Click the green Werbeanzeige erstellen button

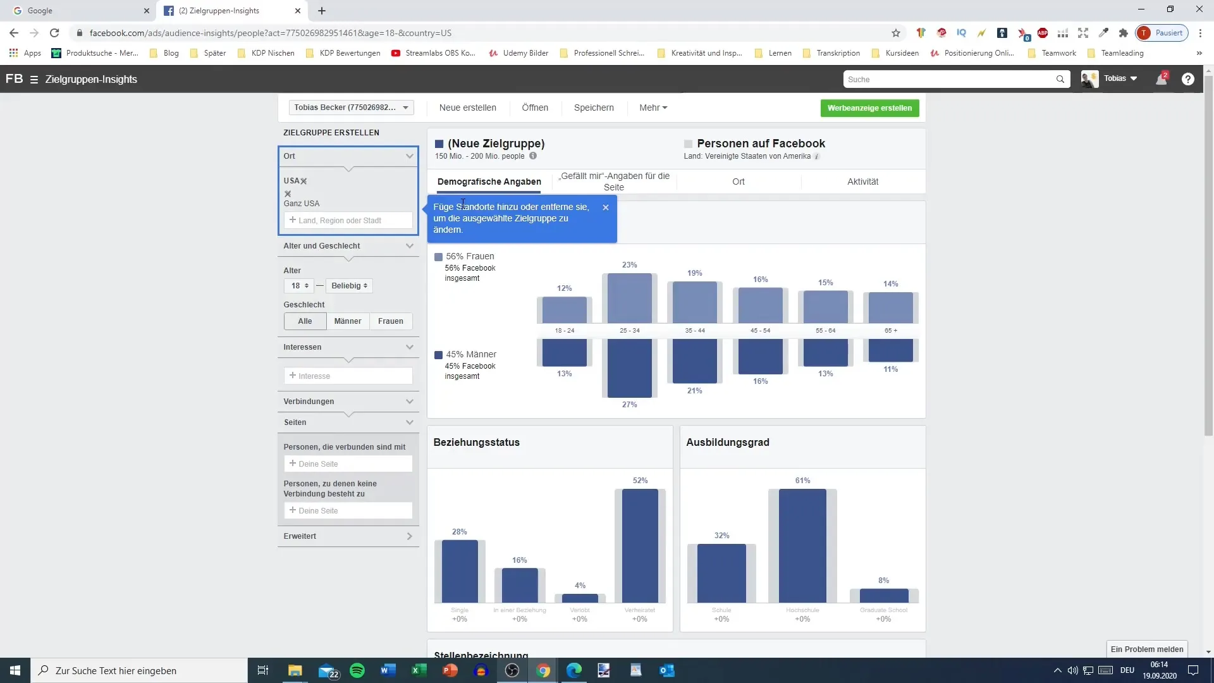pyautogui.click(x=869, y=108)
